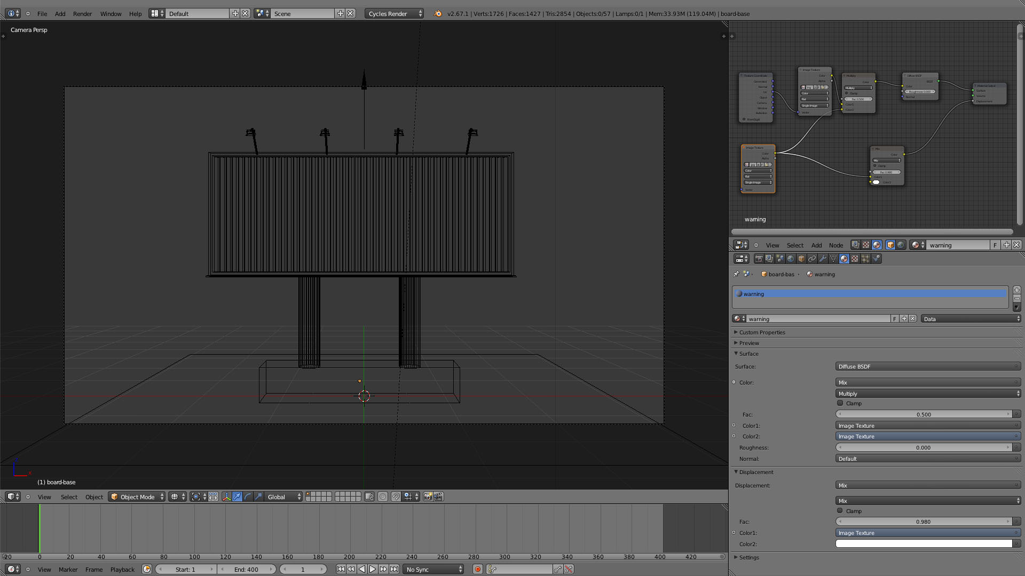Toggle snap during transform magnet icon
Screen dimensions: 1025x576
coord(396,497)
